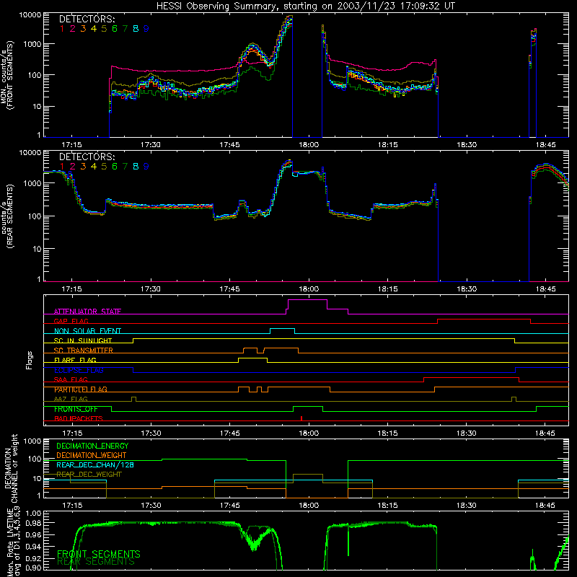This screenshot has width=577, height=577.
Task: Select FRONT SEGMENTS legend in livetime panel
Action: tap(99, 554)
